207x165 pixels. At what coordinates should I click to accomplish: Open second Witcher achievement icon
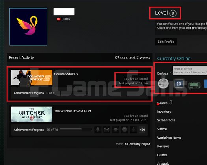pos(107,130)
